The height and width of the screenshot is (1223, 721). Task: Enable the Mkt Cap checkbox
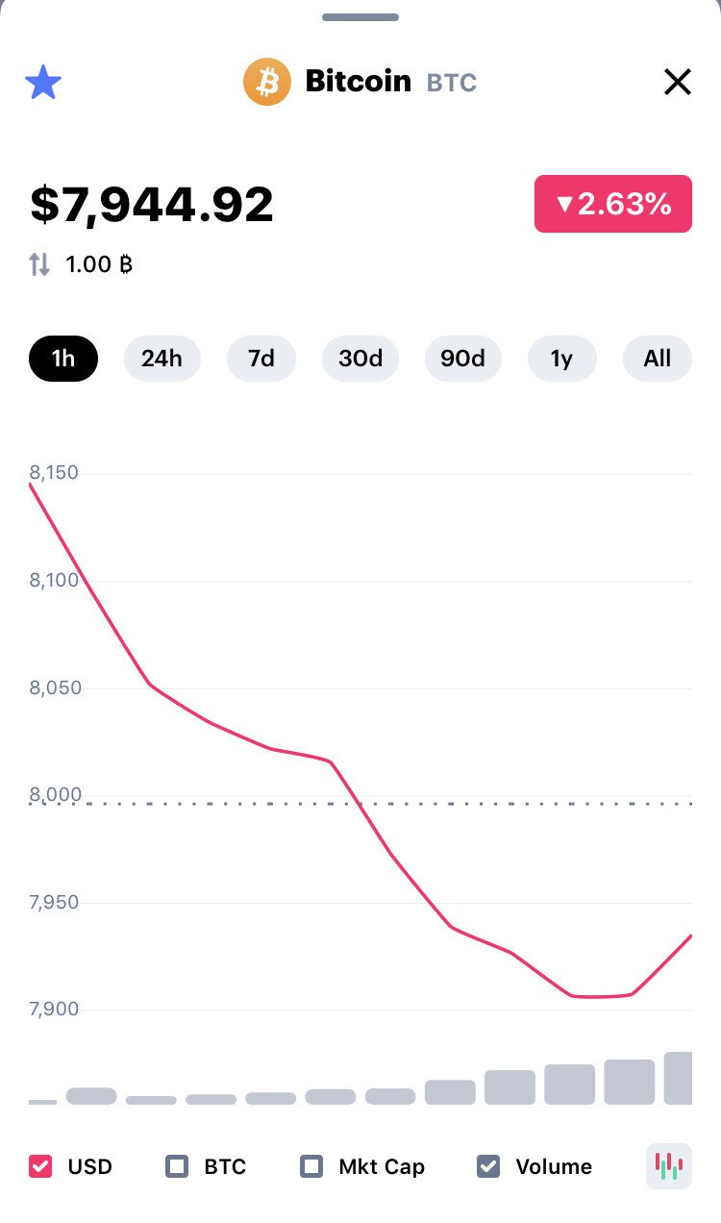click(x=311, y=1166)
